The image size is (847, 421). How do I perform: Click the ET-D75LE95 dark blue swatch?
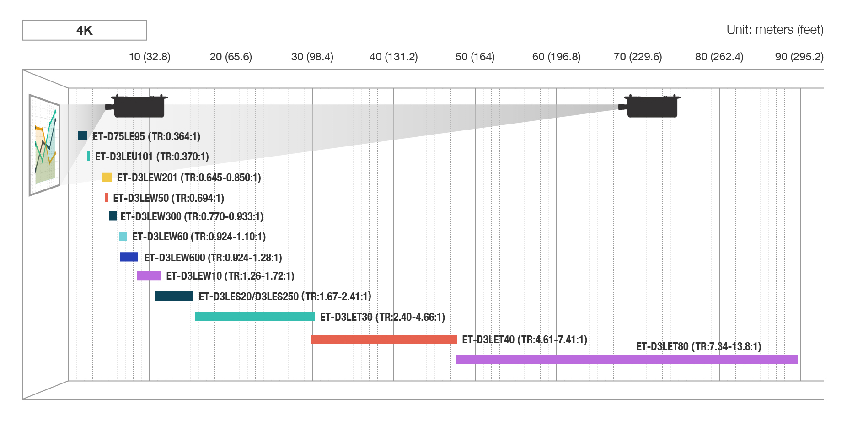(x=82, y=136)
